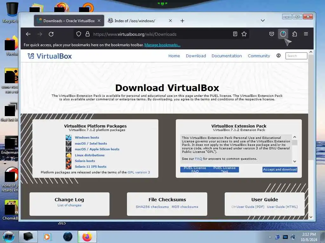Open macOS / Apple Silicon hosts link
The image size is (325, 243).
tap(97, 149)
